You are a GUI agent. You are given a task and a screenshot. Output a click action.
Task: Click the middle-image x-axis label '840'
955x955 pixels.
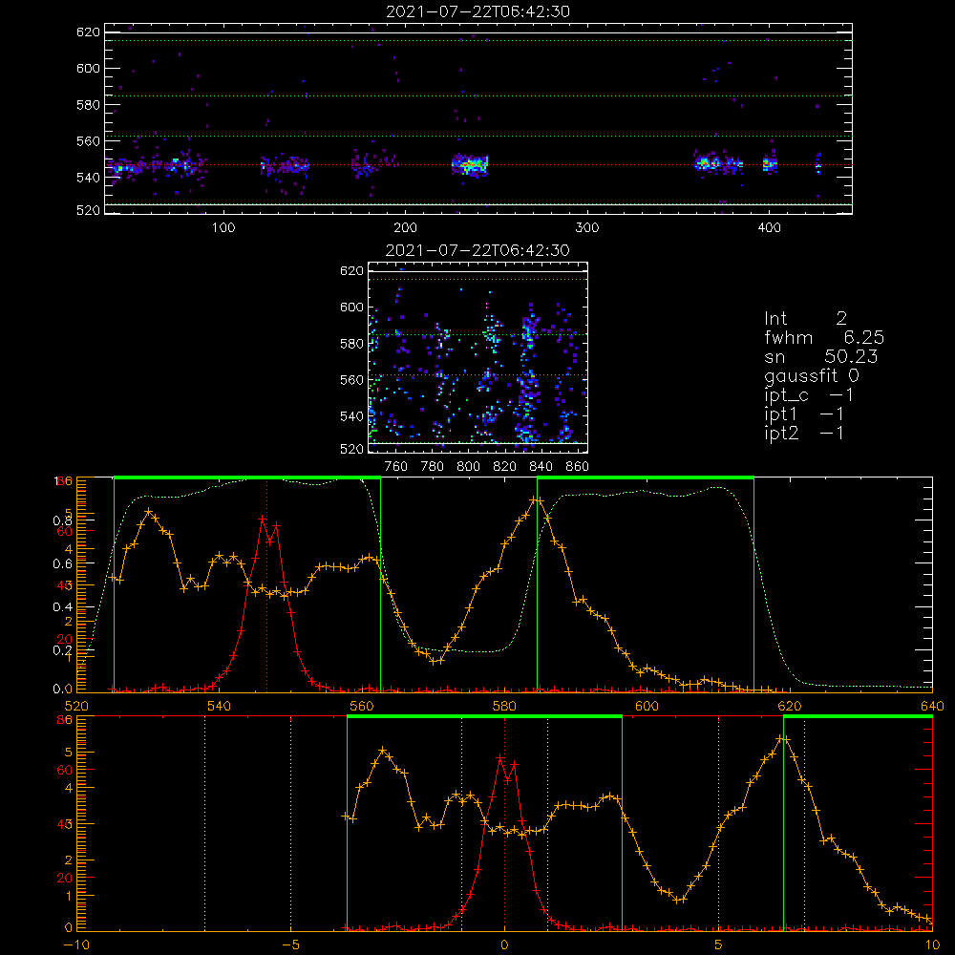[x=541, y=467]
